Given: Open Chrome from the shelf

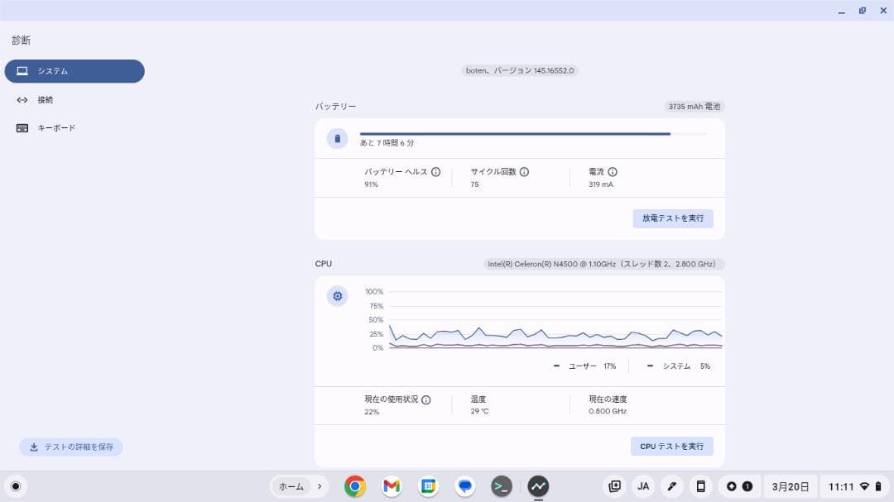Looking at the screenshot, I should (354, 487).
